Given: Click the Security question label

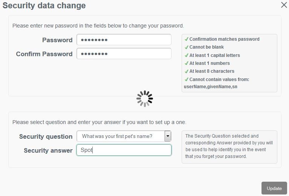Looking at the screenshot, I should point(46,136).
